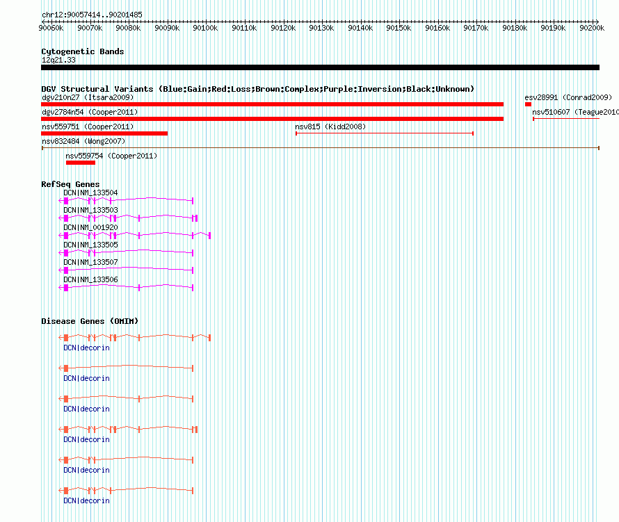The width and height of the screenshot is (619, 522).
Task: Click the 12q21.33 cytogenetic band bar
Action: coord(320,67)
